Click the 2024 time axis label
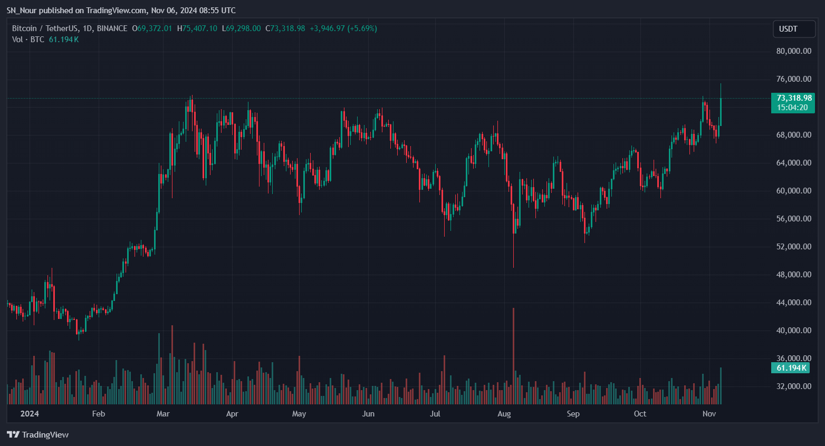The width and height of the screenshot is (825, 446). coord(30,414)
